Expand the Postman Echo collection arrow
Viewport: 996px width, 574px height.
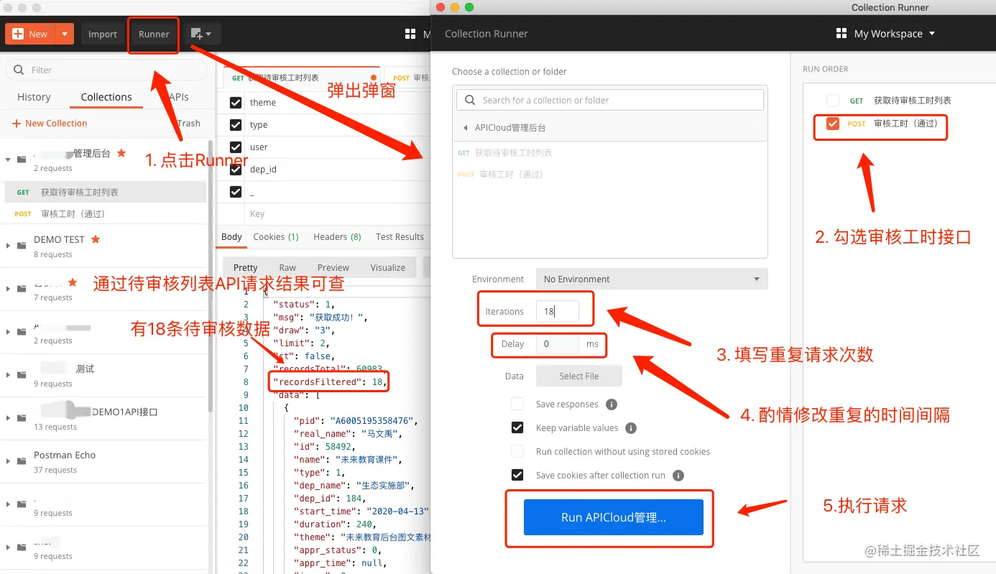click(8, 461)
